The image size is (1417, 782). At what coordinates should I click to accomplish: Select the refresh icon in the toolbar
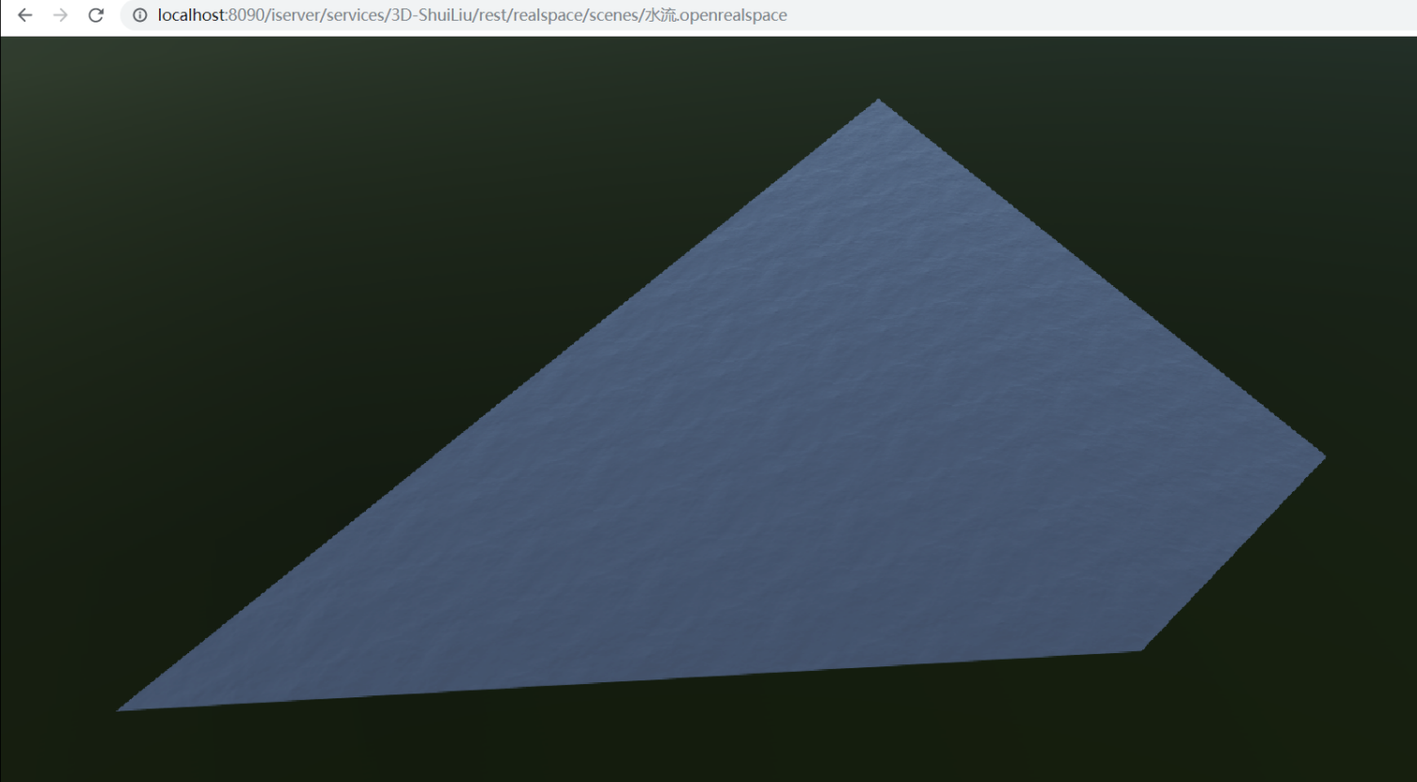[95, 15]
